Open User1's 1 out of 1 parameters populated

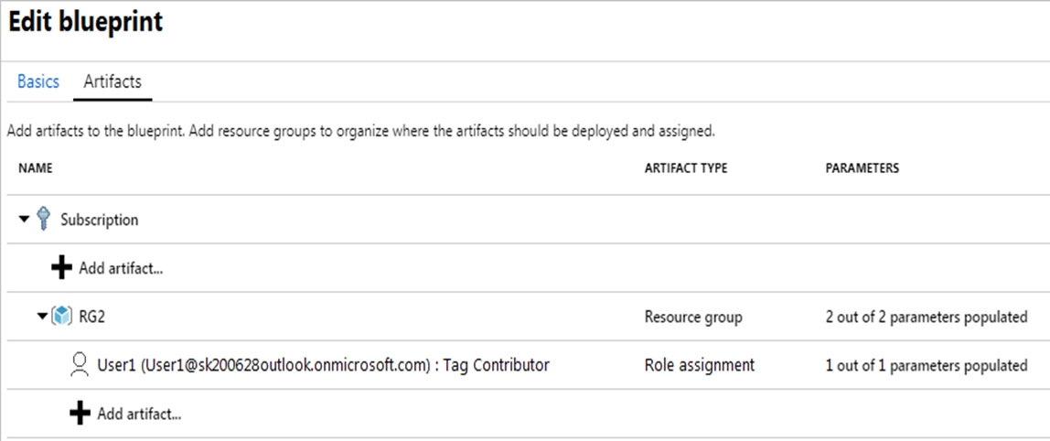coord(926,365)
